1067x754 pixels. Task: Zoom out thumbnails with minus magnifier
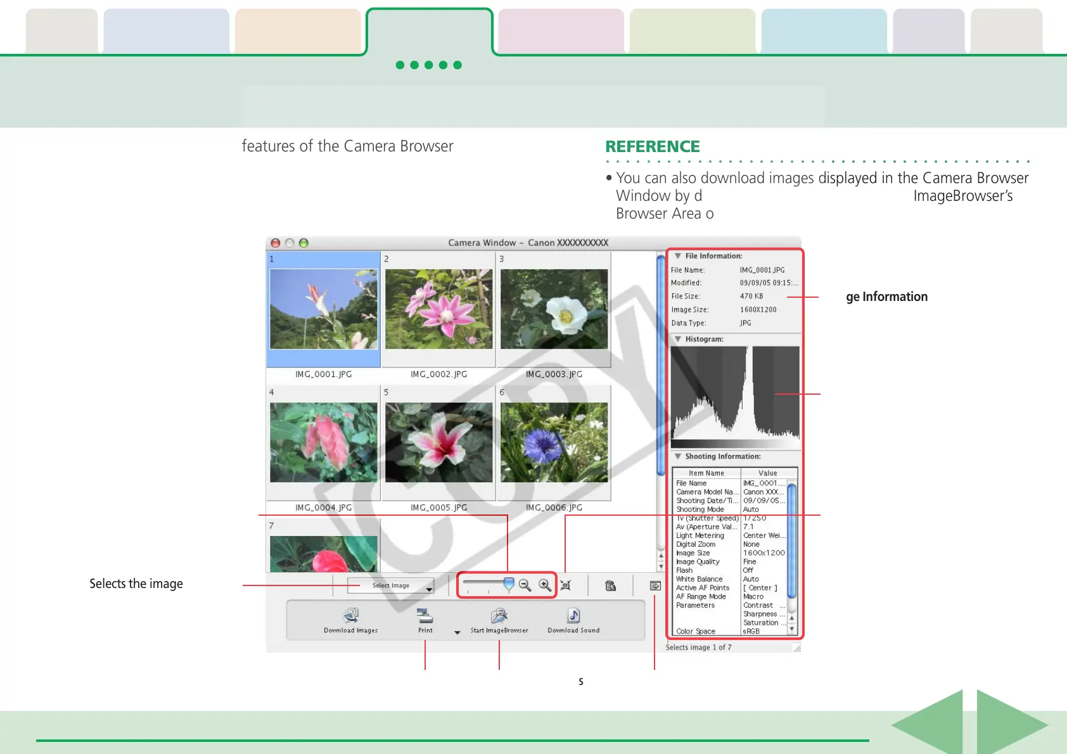click(525, 585)
